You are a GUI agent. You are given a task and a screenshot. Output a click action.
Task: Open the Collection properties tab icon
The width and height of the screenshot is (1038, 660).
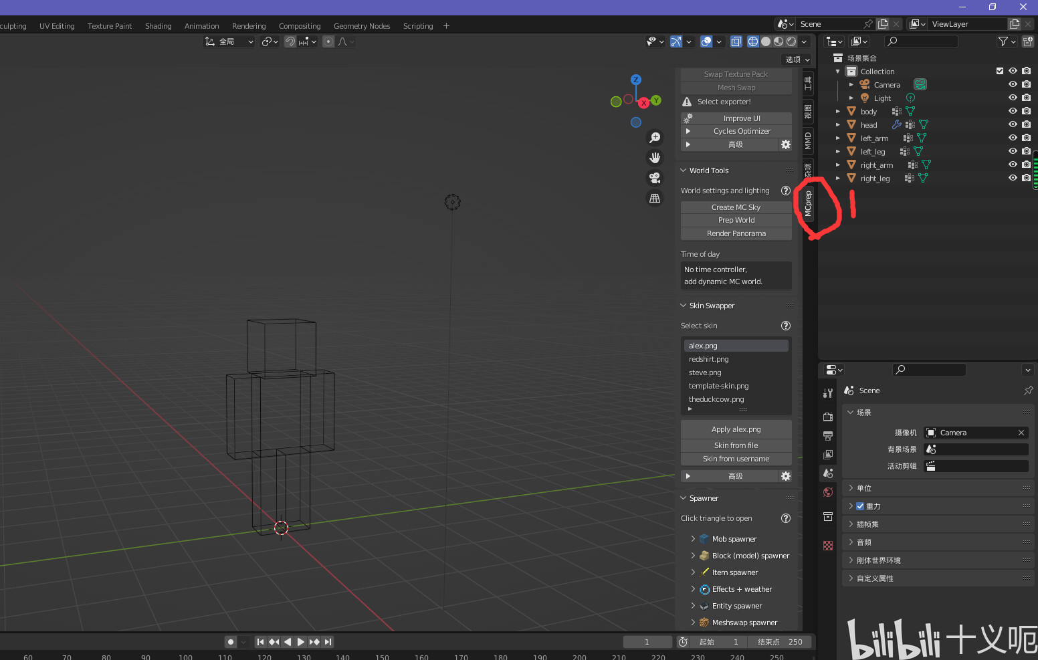tap(828, 516)
